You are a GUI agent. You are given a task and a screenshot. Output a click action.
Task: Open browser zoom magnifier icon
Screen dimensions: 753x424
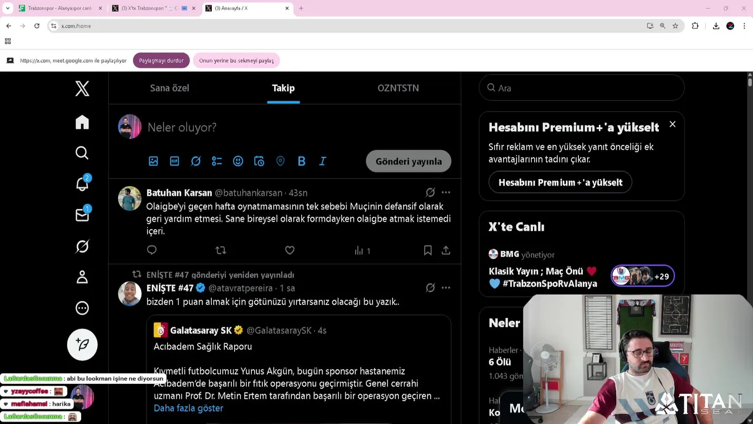[x=662, y=26]
